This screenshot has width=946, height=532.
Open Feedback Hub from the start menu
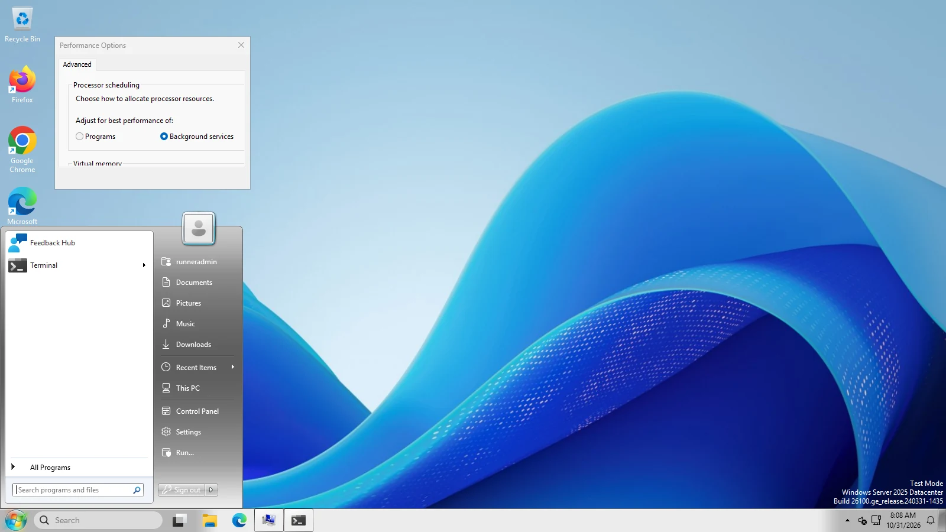pos(79,243)
